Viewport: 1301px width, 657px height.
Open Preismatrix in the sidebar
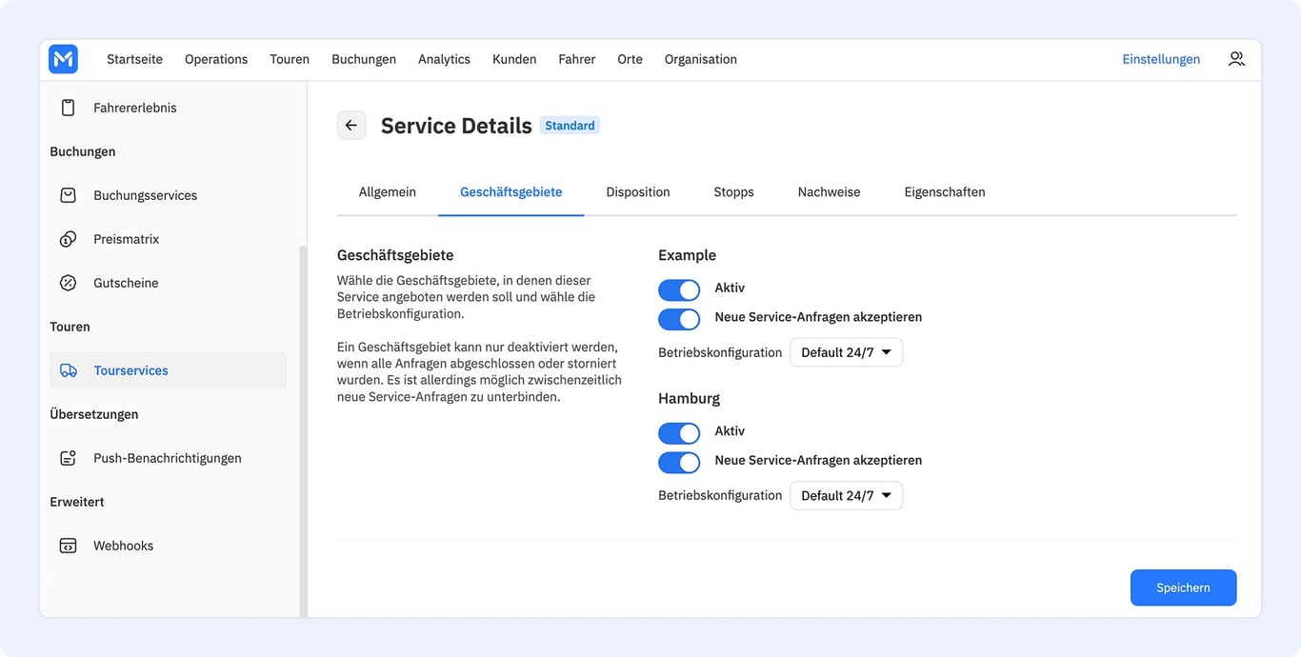click(x=168, y=239)
